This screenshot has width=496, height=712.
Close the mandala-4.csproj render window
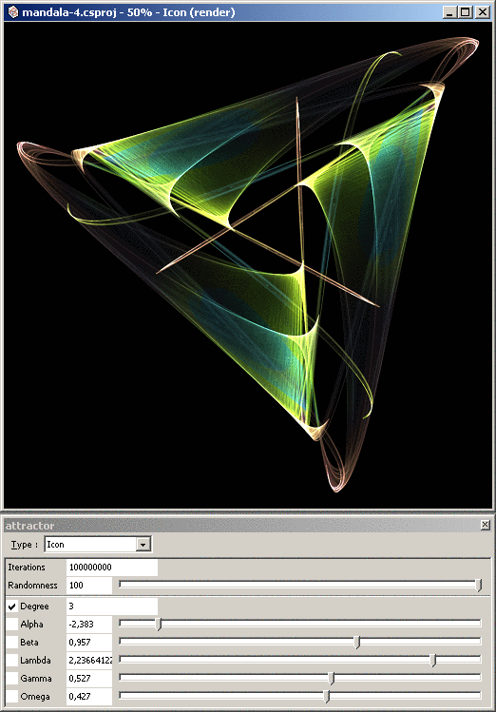[x=483, y=12]
